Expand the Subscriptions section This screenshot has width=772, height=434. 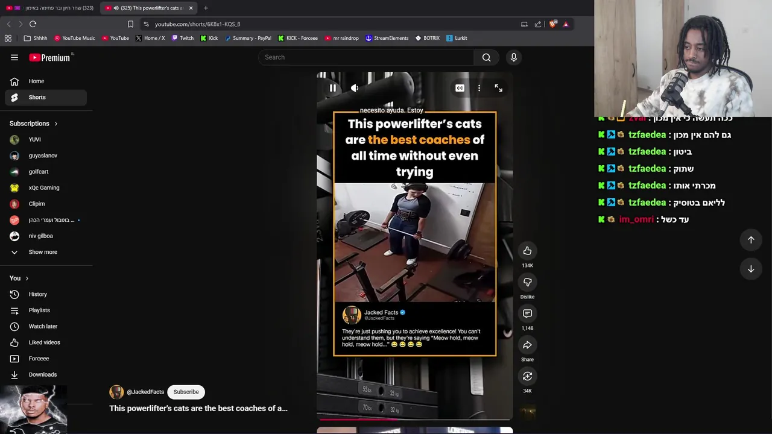coord(34,124)
